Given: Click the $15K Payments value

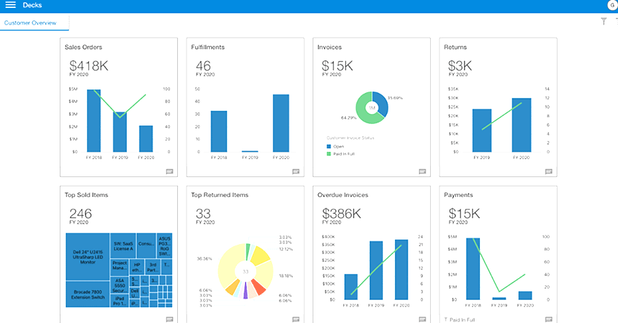Looking at the screenshot, I should (x=464, y=214).
